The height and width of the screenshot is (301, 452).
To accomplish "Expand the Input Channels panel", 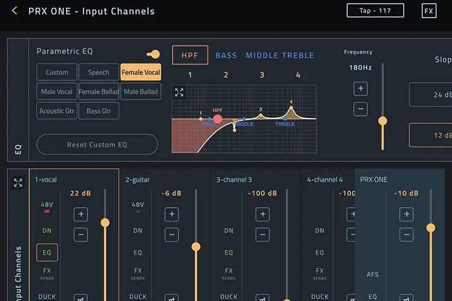I will (x=18, y=182).
